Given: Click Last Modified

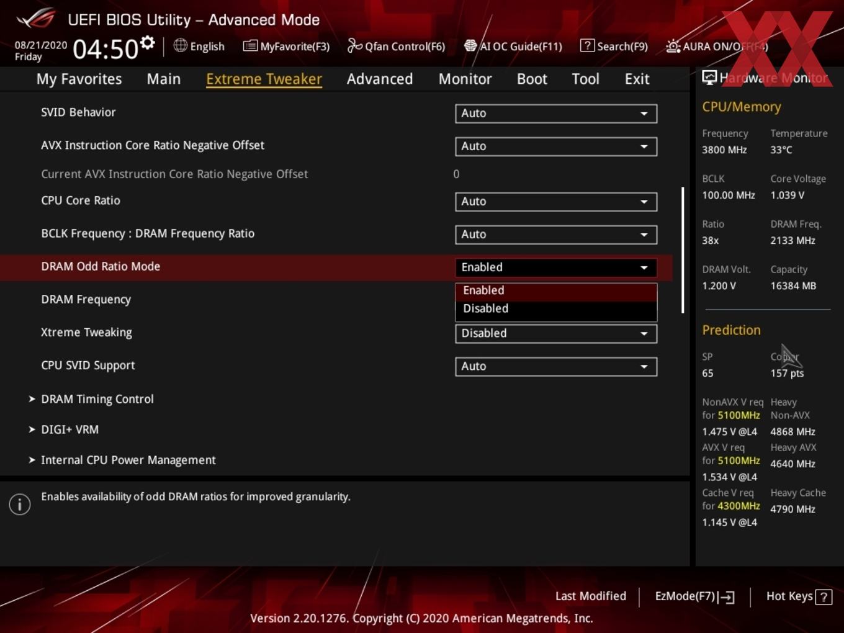Looking at the screenshot, I should pyautogui.click(x=591, y=596).
